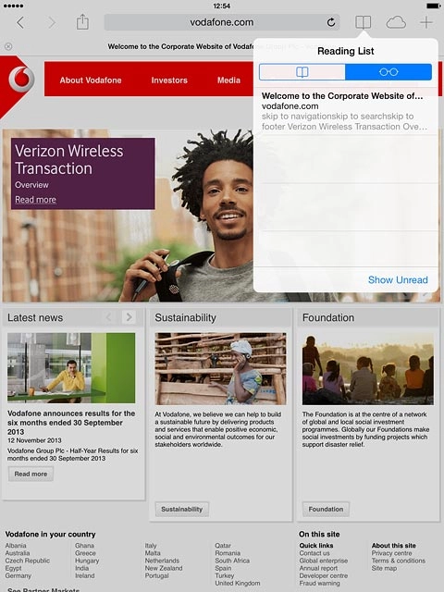Show next Latest news item
The height and width of the screenshot is (592, 444).
point(129,317)
